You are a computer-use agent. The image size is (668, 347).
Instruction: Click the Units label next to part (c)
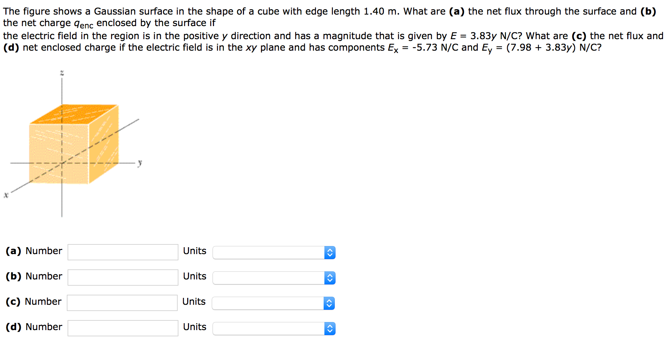[x=194, y=302]
